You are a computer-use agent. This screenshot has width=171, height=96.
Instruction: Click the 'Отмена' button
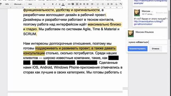click(156, 49)
